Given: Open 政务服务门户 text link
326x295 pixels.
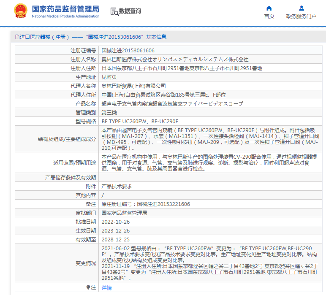Looking at the screenshot, I should (x=301, y=16).
